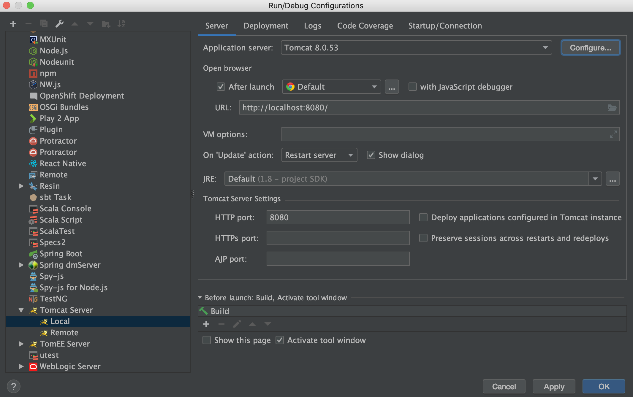Open the Application server dropdown
This screenshot has width=633, height=397.
[416, 48]
